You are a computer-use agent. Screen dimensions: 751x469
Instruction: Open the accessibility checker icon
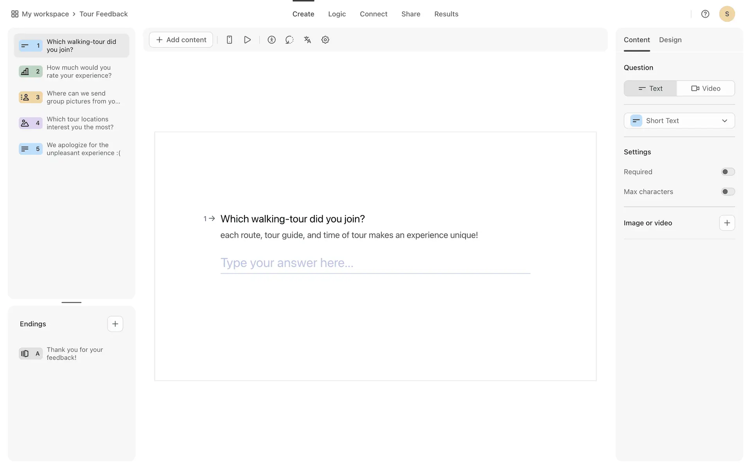coord(271,40)
